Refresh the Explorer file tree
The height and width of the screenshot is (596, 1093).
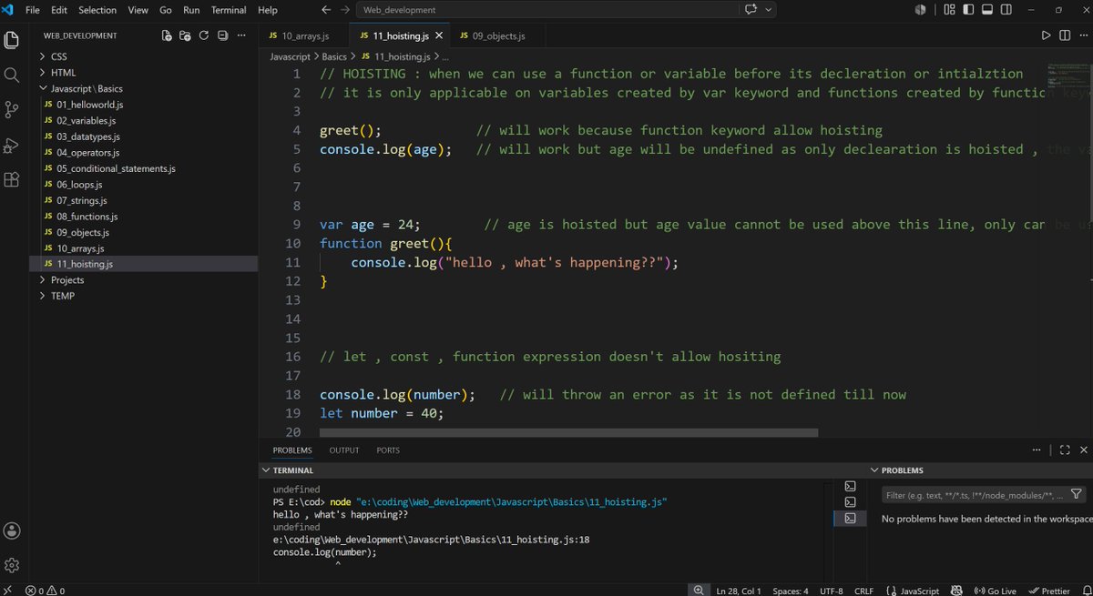click(204, 35)
